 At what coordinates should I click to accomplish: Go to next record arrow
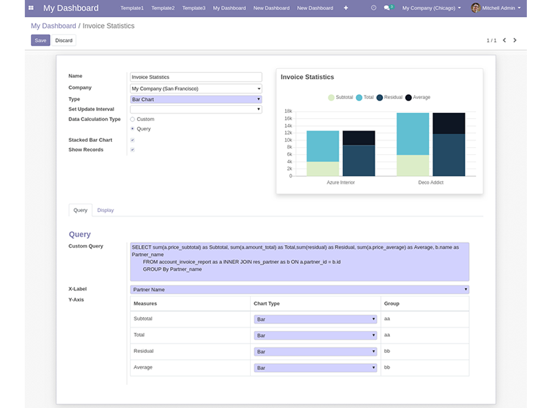coord(515,41)
